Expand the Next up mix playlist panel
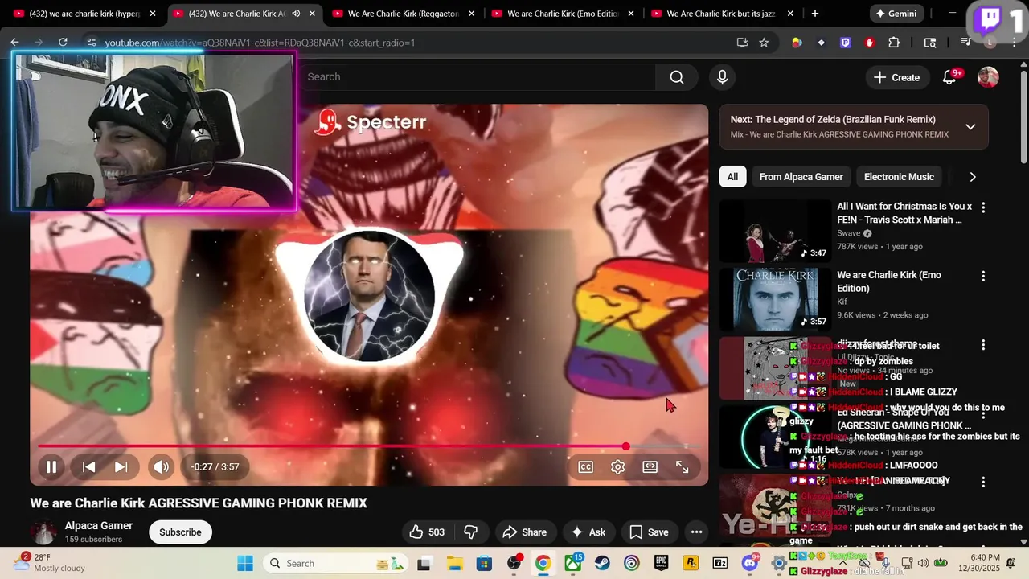 970,127
